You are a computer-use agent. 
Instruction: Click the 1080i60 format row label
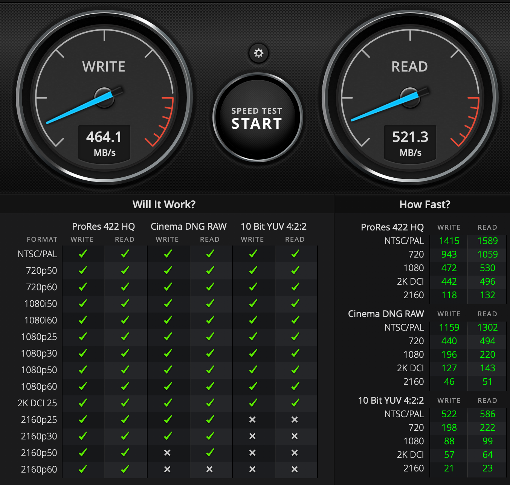click(x=41, y=320)
